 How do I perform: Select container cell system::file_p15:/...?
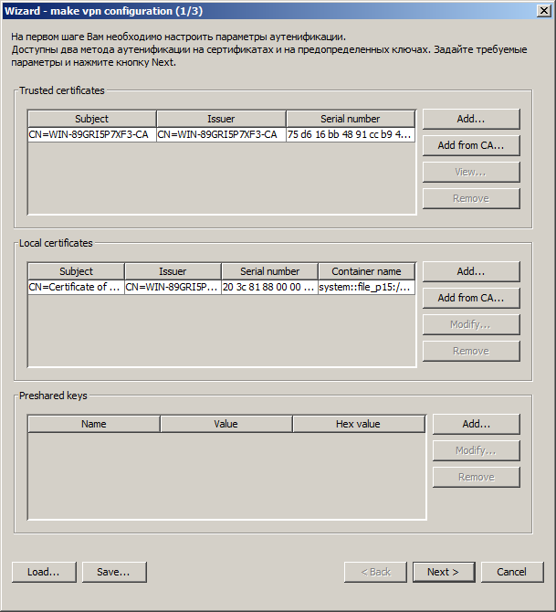pos(366,287)
